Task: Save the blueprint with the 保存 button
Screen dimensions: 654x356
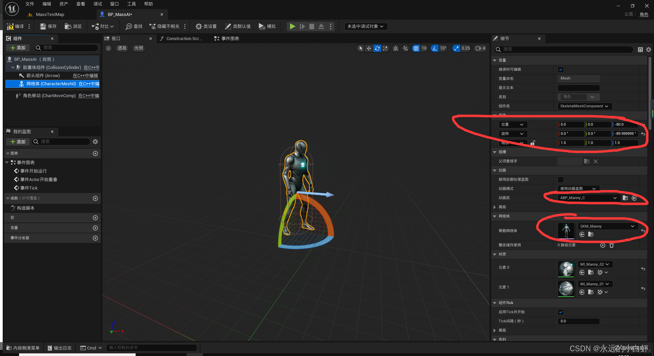Action: 48,26
